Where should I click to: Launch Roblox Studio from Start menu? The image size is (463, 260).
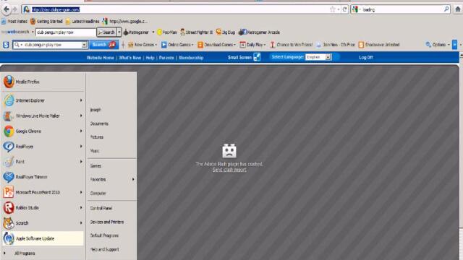(43, 208)
